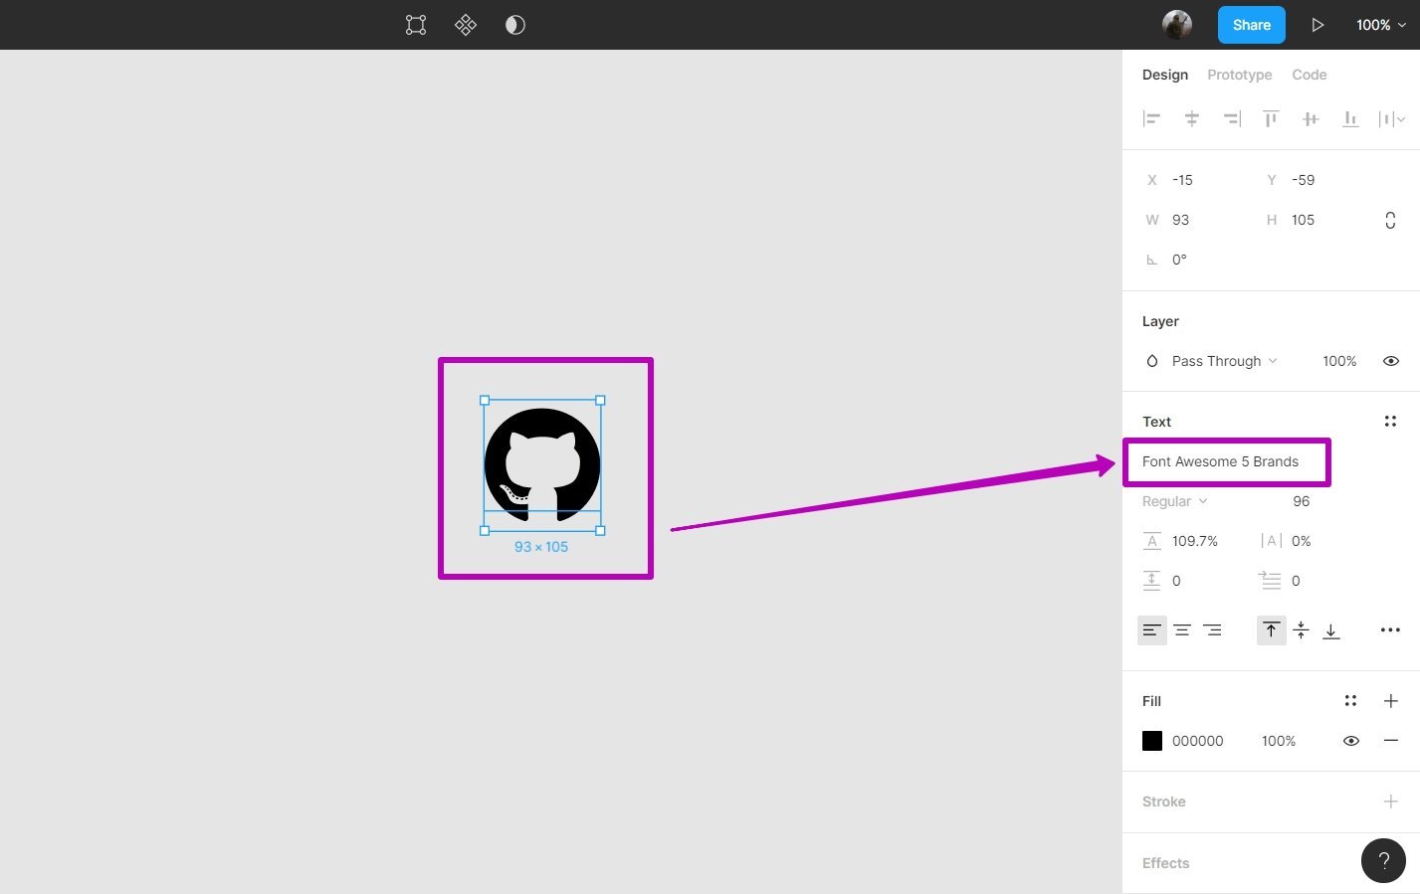Remove the 000000 fill with minus
This screenshot has height=894, width=1420.
[1391, 741]
